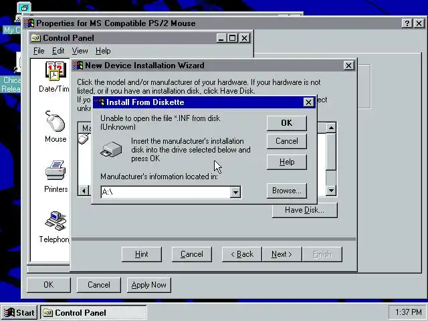
Task: Maximize the Control Panel window
Action: click(x=232, y=38)
